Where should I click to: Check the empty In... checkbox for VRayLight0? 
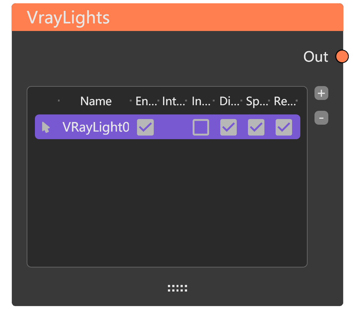[x=201, y=127]
